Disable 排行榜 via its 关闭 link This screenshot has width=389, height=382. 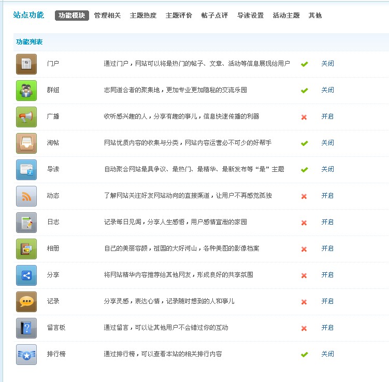(x=327, y=354)
